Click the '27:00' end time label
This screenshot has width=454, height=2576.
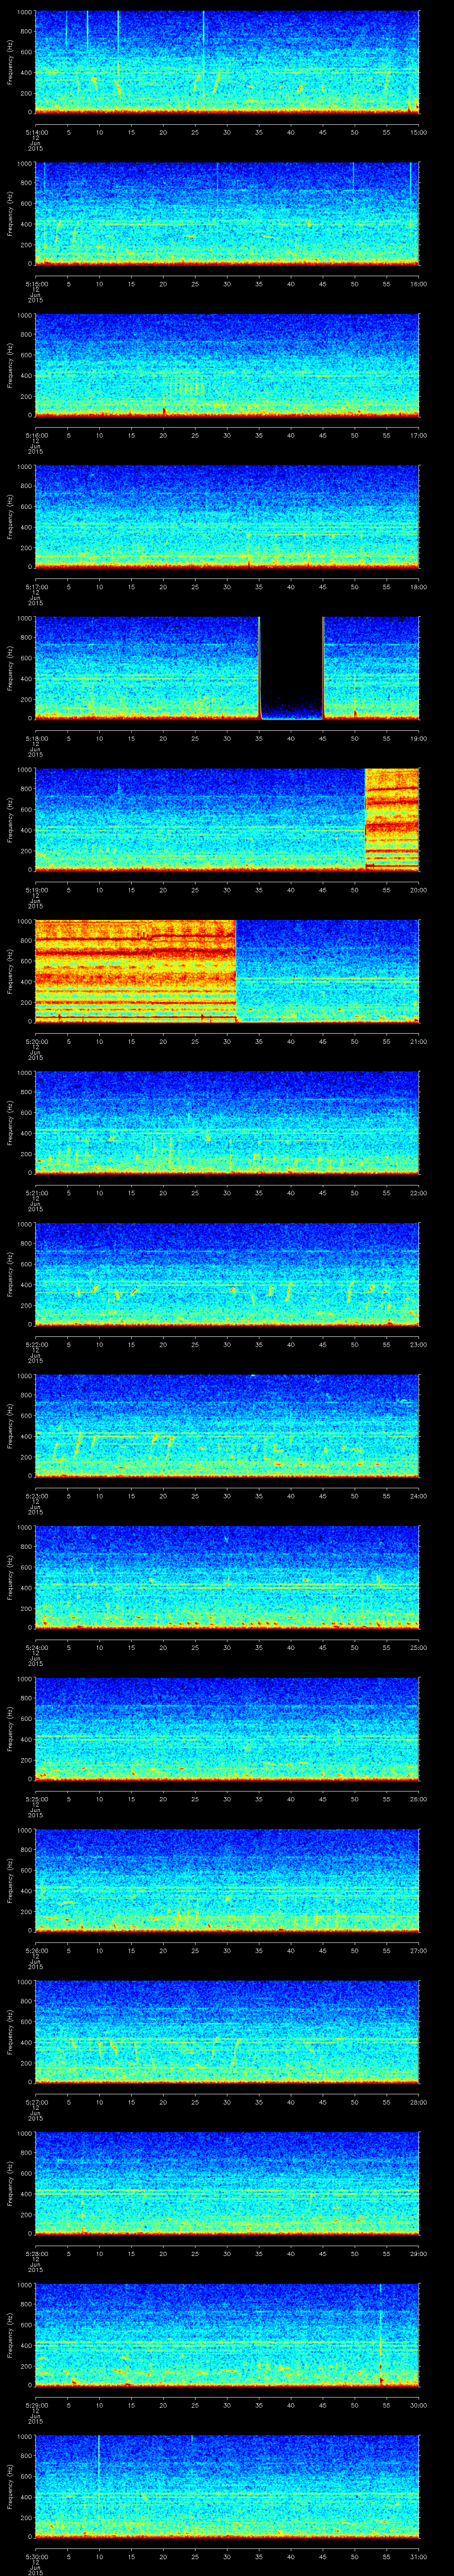tap(418, 1950)
